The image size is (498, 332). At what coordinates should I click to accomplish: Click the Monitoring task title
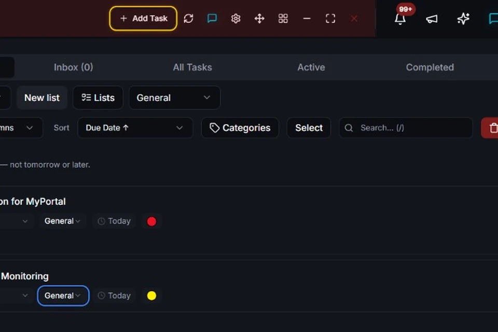point(25,276)
